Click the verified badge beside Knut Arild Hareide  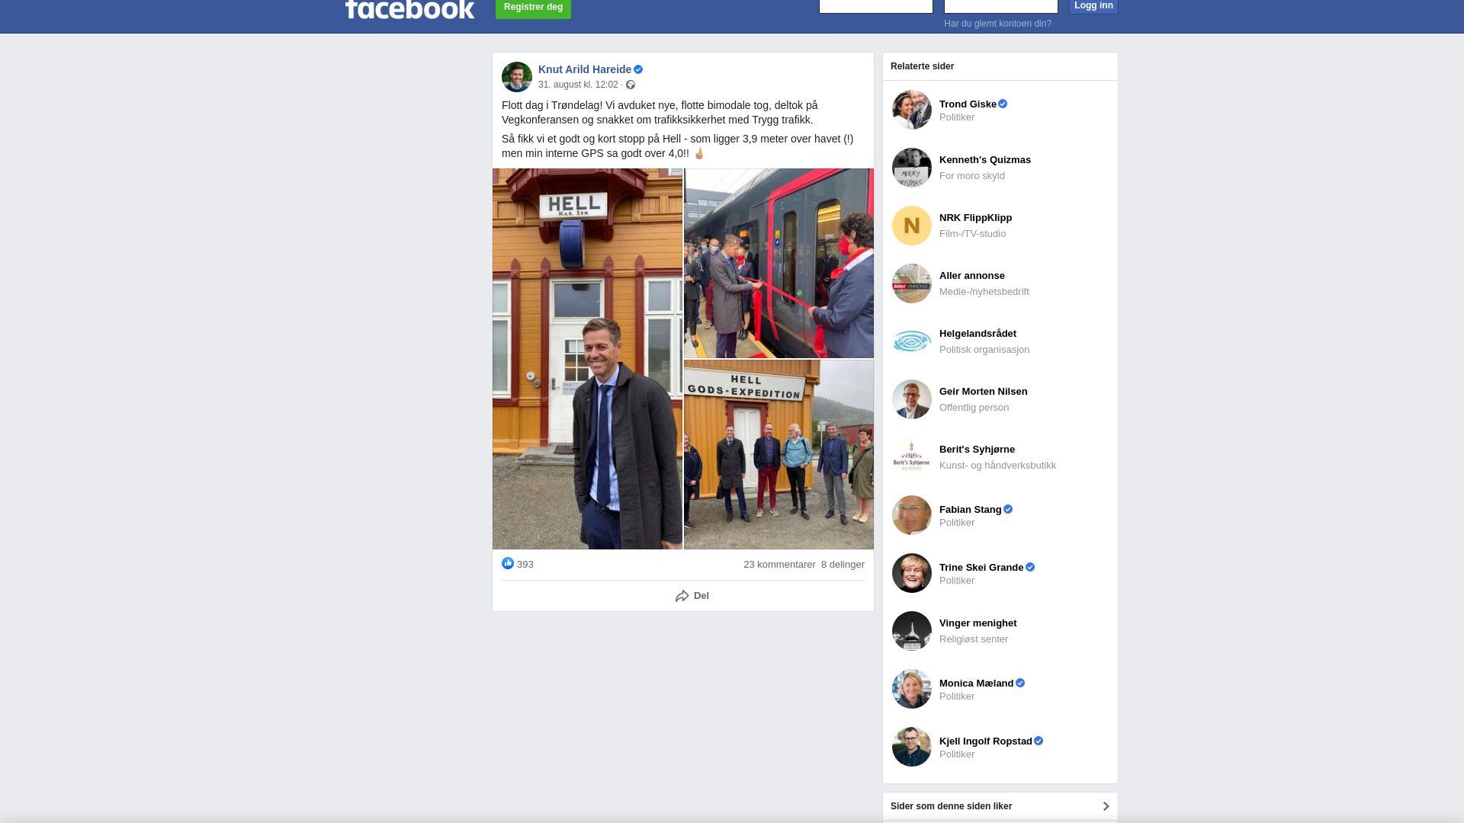tap(638, 69)
